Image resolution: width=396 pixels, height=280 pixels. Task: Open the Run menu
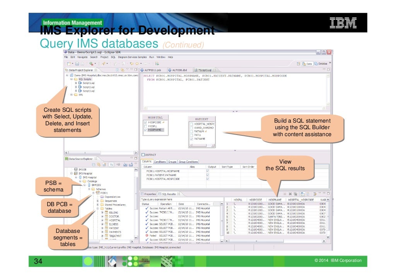click(x=152, y=57)
